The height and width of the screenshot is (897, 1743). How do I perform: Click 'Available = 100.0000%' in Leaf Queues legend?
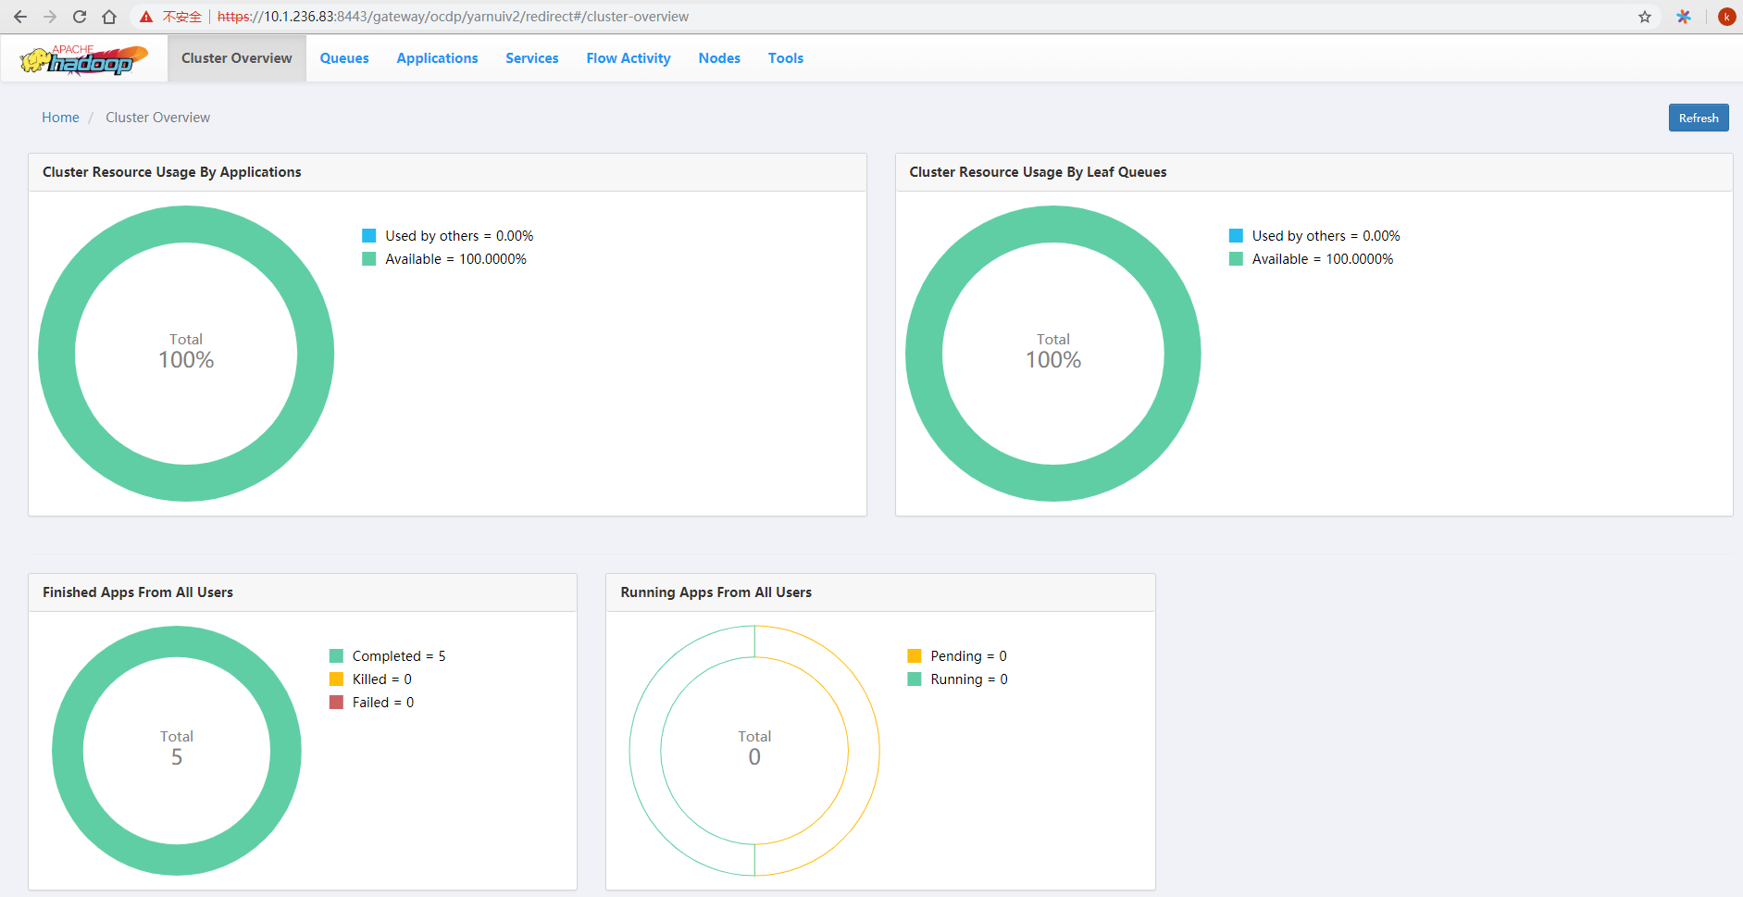[1322, 259]
